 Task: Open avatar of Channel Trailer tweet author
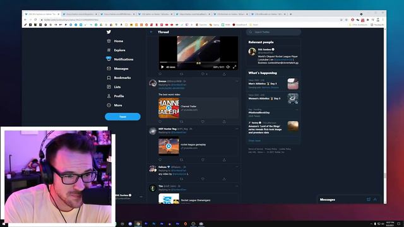[x=153, y=83]
